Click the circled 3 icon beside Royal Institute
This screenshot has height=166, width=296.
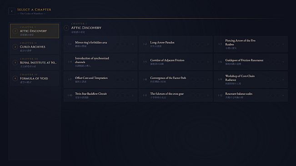[x=15, y=63]
